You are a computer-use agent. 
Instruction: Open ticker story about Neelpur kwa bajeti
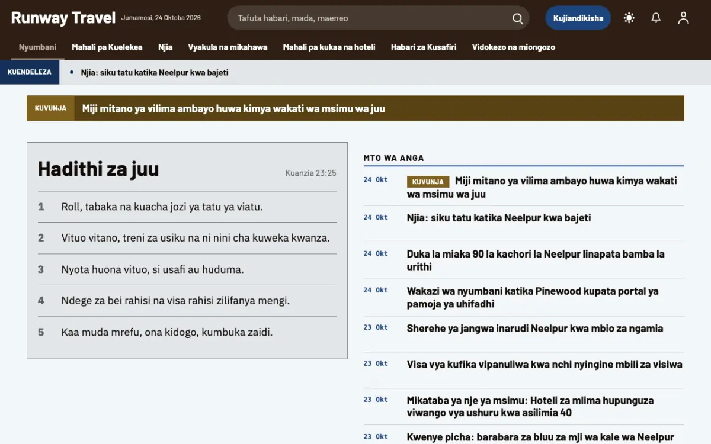[x=154, y=73]
